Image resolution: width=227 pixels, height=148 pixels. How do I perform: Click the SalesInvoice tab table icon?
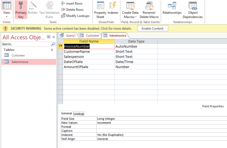pyautogui.click(x=105, y=35)
